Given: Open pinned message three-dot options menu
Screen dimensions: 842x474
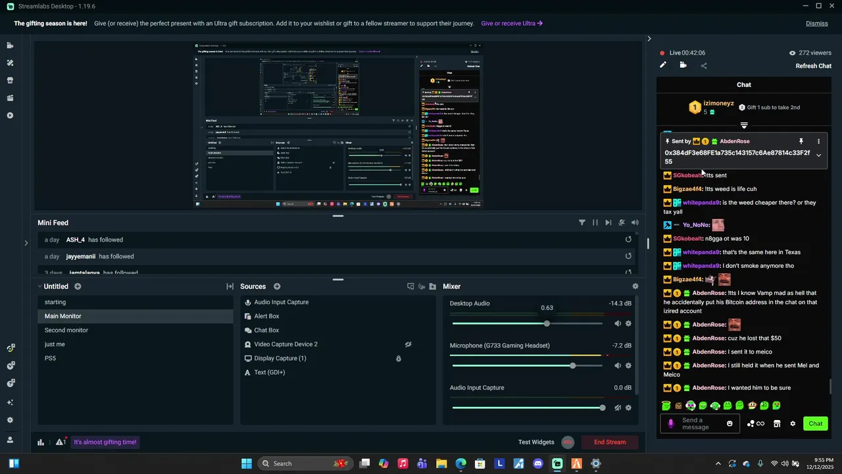Looking at the screenshot, I should (818, 142).
